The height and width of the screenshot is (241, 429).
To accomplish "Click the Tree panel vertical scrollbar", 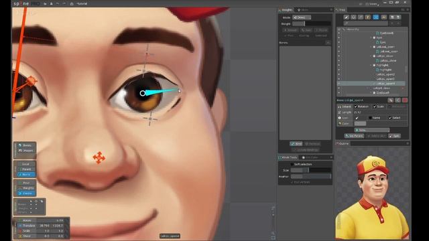I will 406,69.
